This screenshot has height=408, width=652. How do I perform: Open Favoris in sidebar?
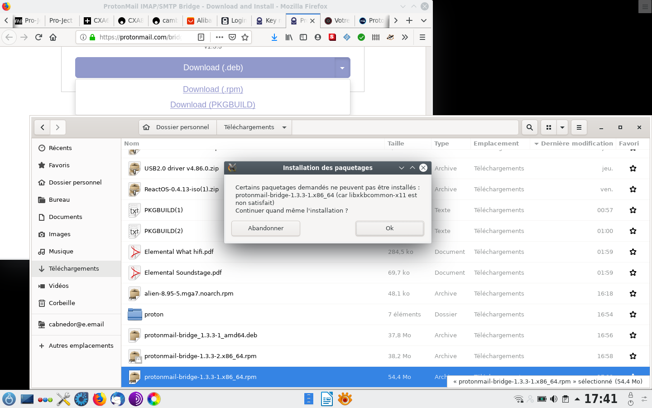76,165
